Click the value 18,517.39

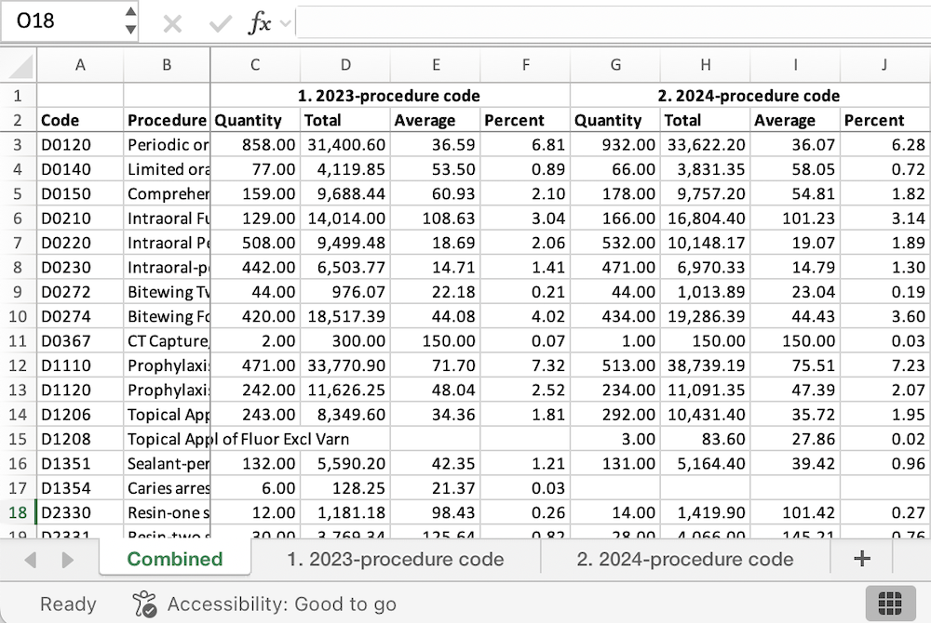345,316
